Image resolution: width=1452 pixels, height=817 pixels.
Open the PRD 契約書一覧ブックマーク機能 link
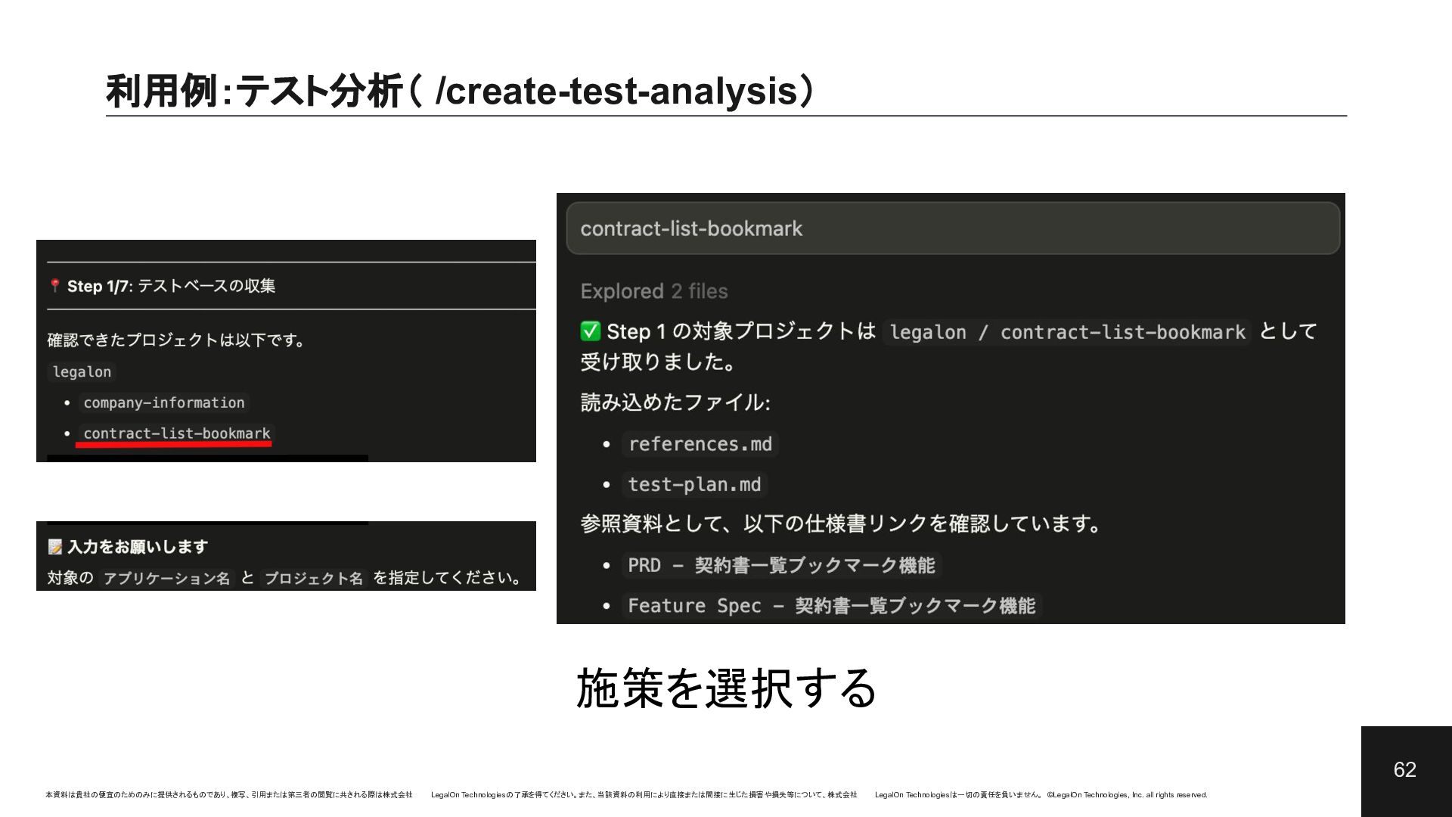(x=780, y=565)
